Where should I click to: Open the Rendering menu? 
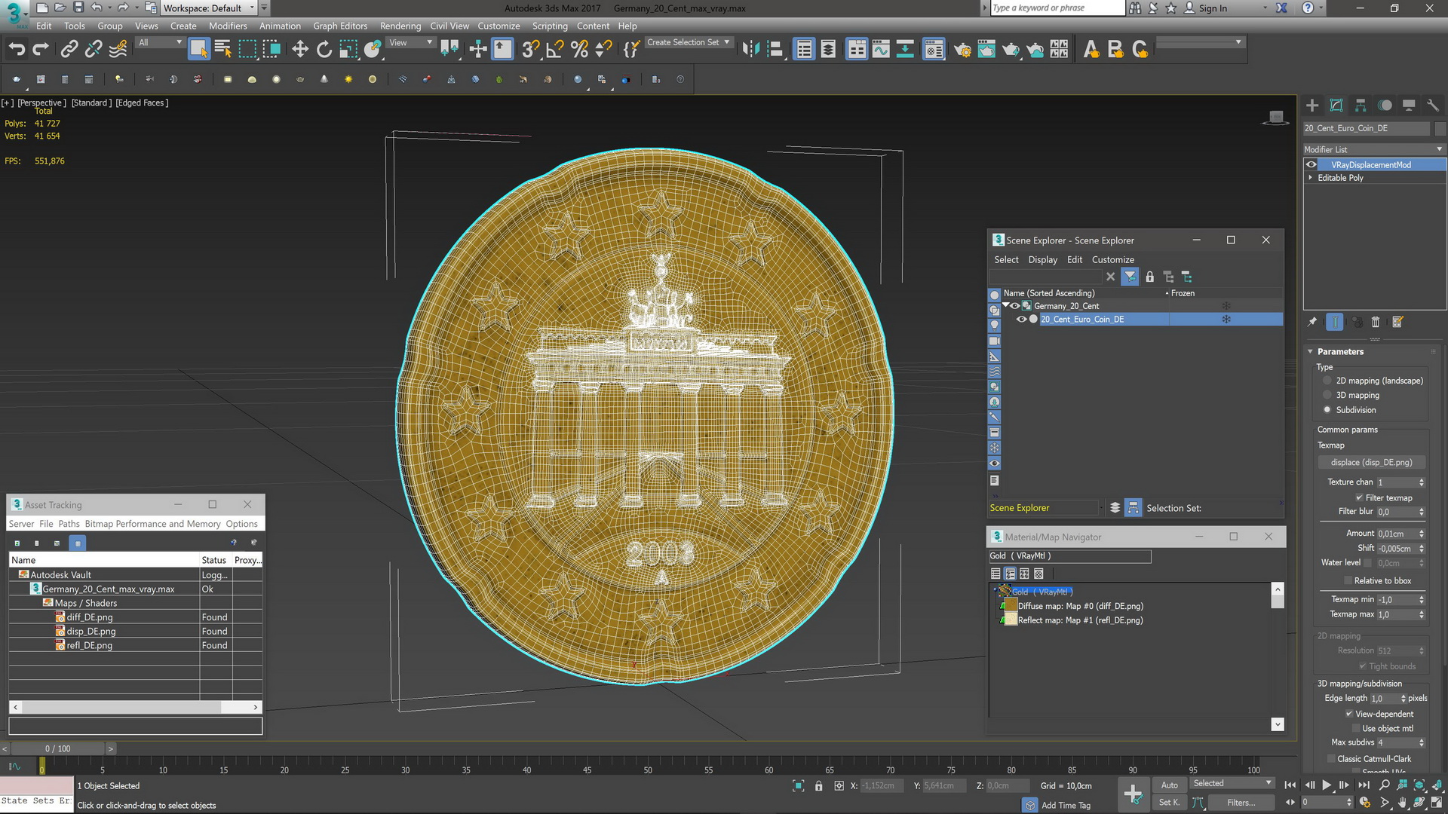(400, 26)
